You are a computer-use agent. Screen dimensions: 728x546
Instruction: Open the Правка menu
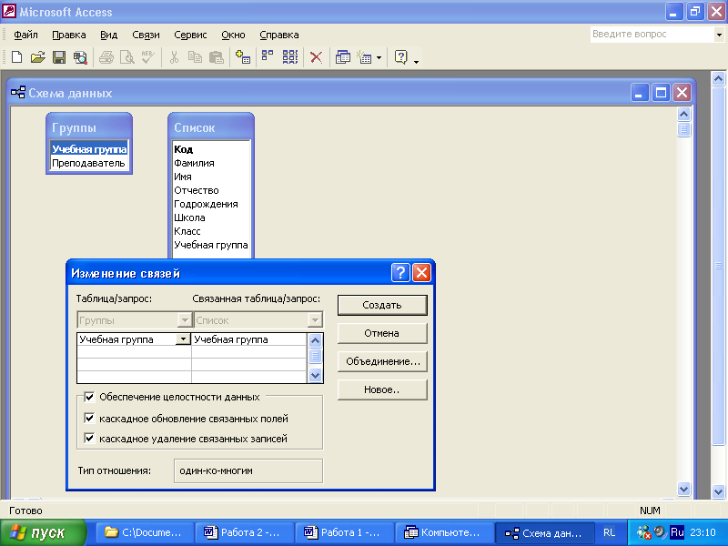tap(69, 35)
